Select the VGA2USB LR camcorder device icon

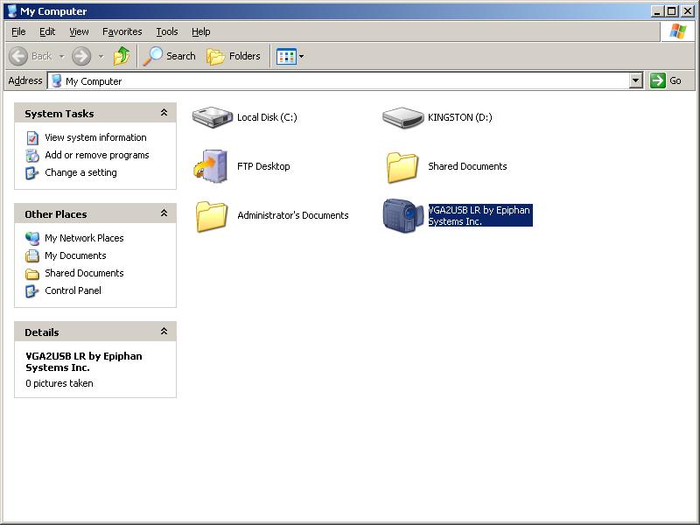pyautogui.click(x=402, y=215)
